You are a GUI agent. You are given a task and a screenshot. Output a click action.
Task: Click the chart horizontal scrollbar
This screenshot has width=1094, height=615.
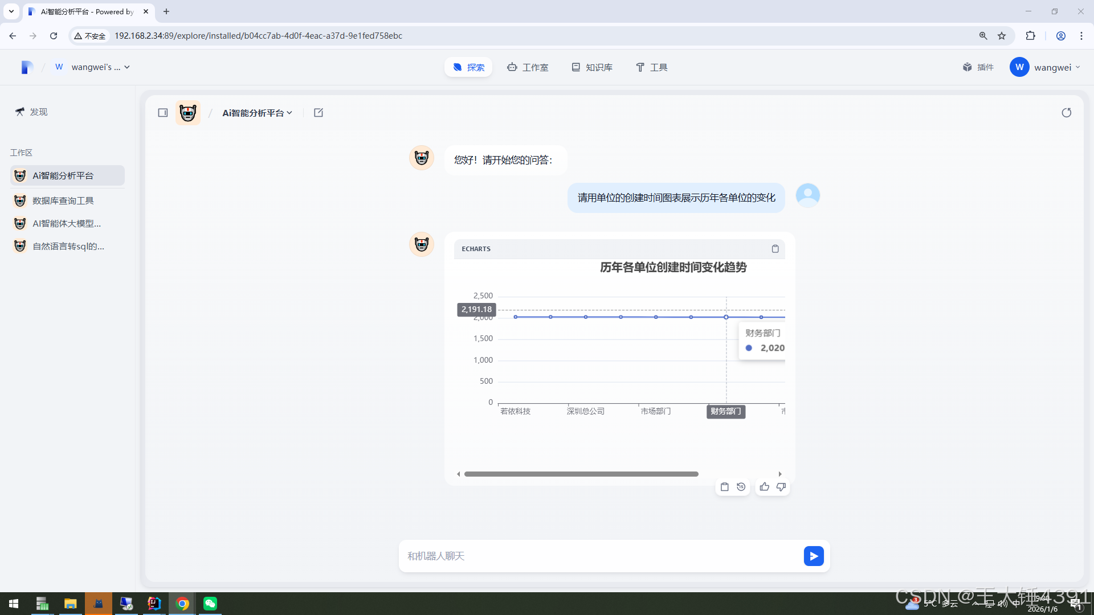tap(581, 474)
